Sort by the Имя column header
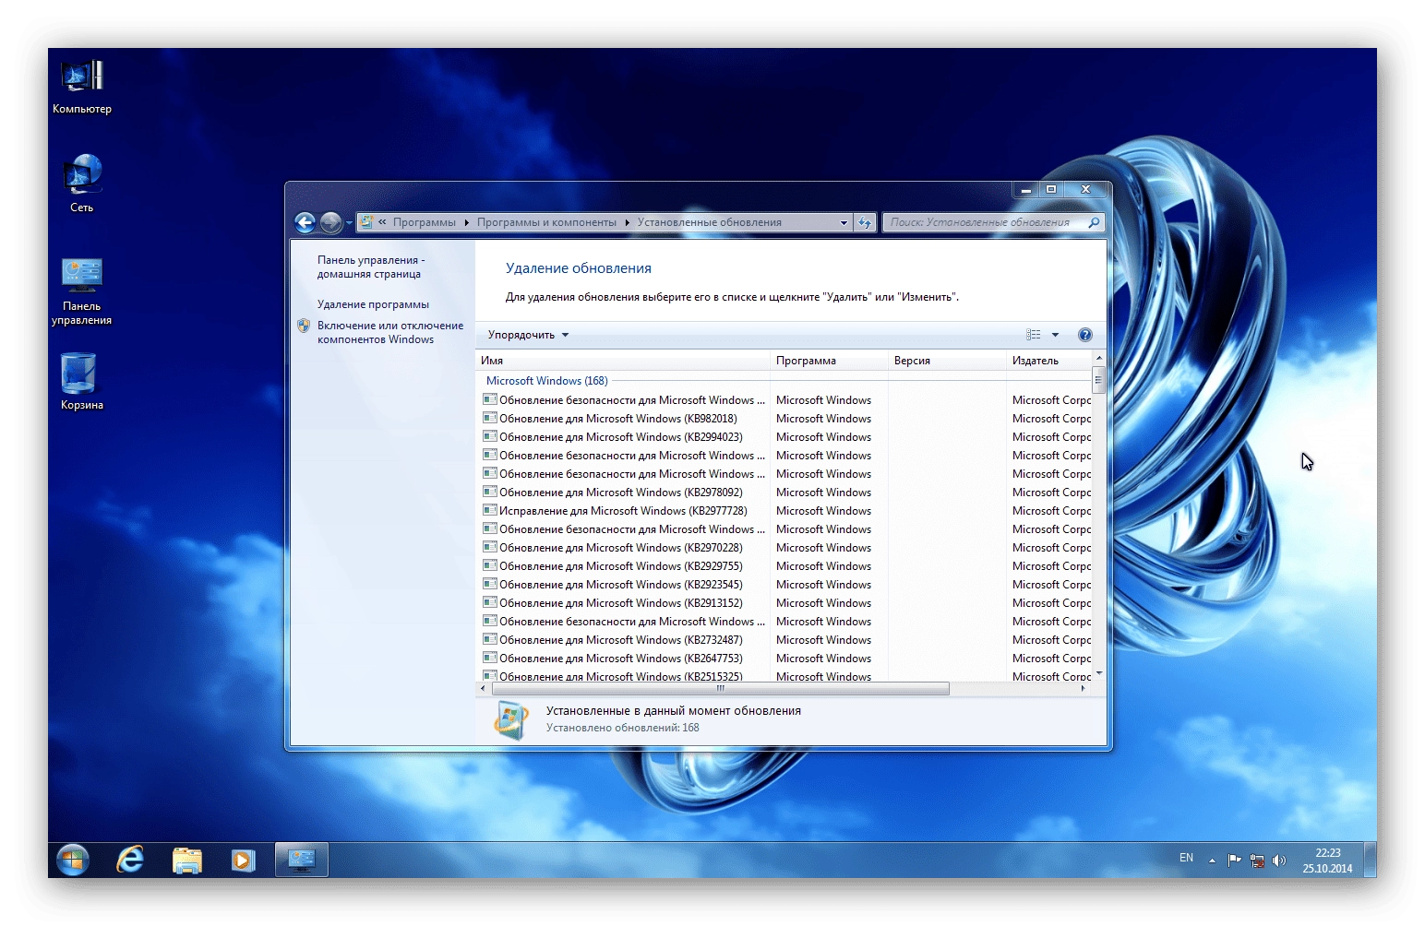 pos(623,361)
